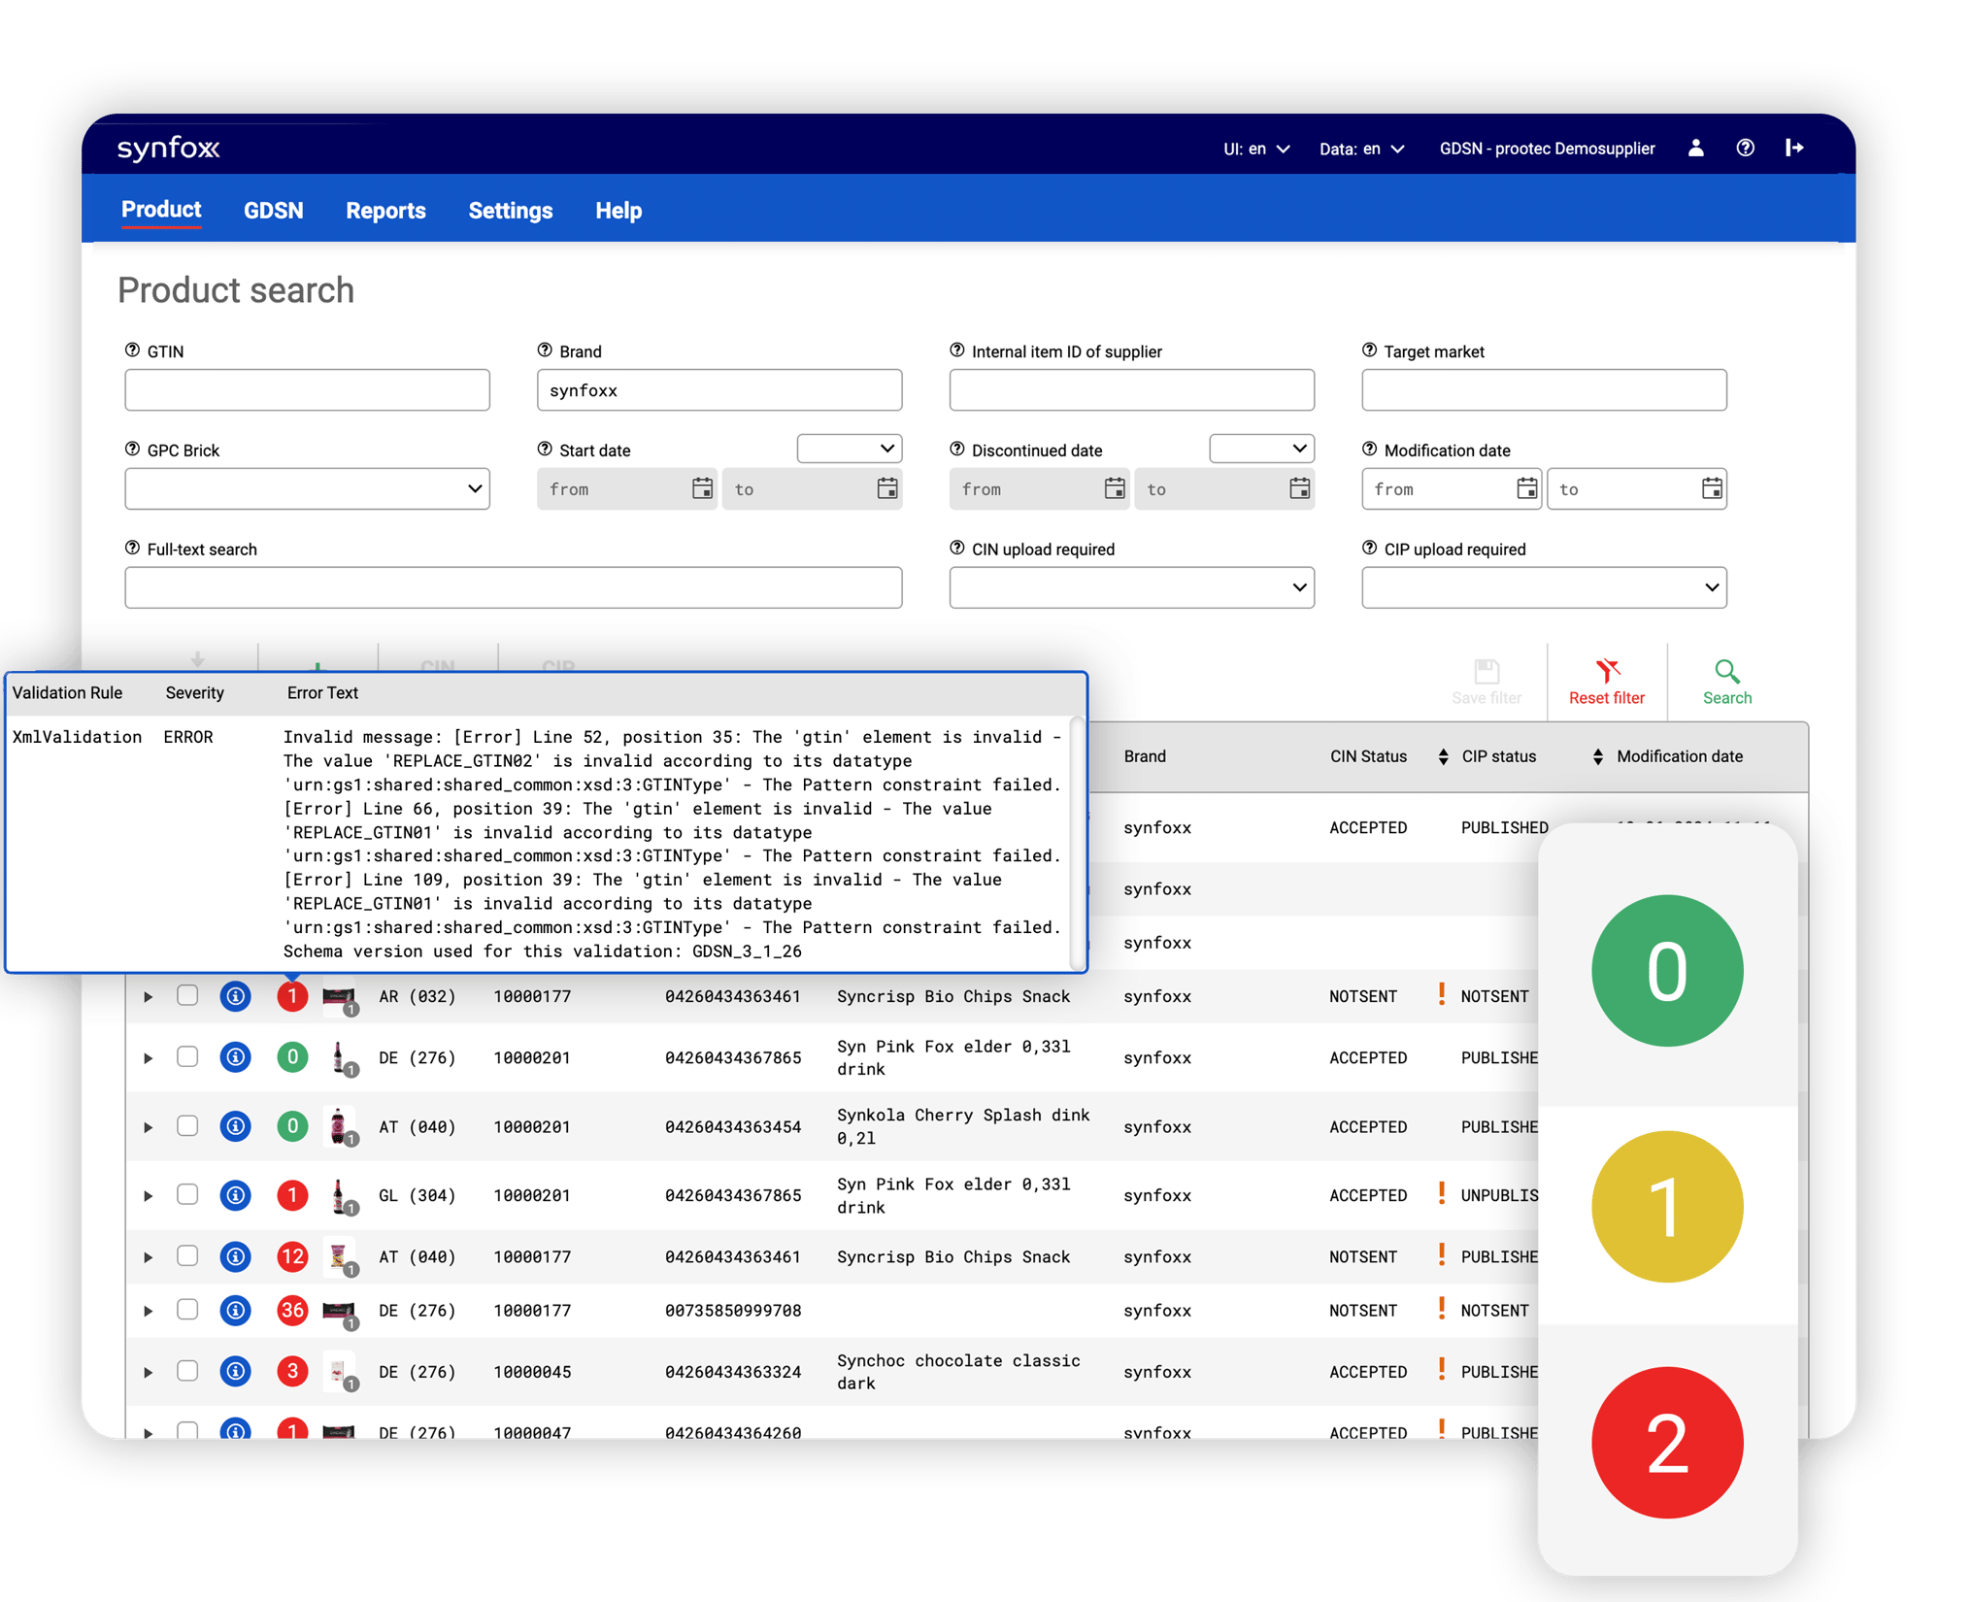
Task: Click the help question mark icon
Action: [x=1745, y=148]
